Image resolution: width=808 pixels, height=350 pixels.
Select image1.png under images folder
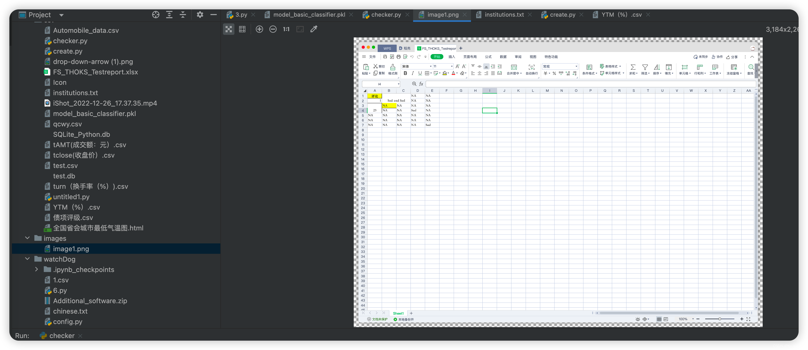[71, 249]
